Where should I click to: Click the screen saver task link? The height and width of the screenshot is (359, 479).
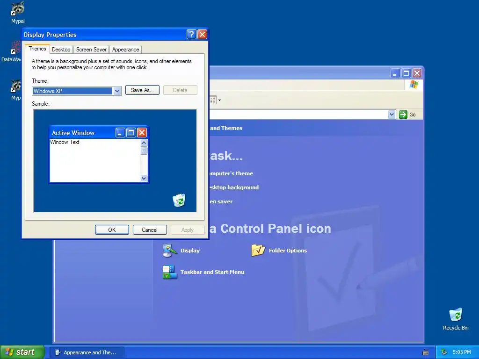221,201
